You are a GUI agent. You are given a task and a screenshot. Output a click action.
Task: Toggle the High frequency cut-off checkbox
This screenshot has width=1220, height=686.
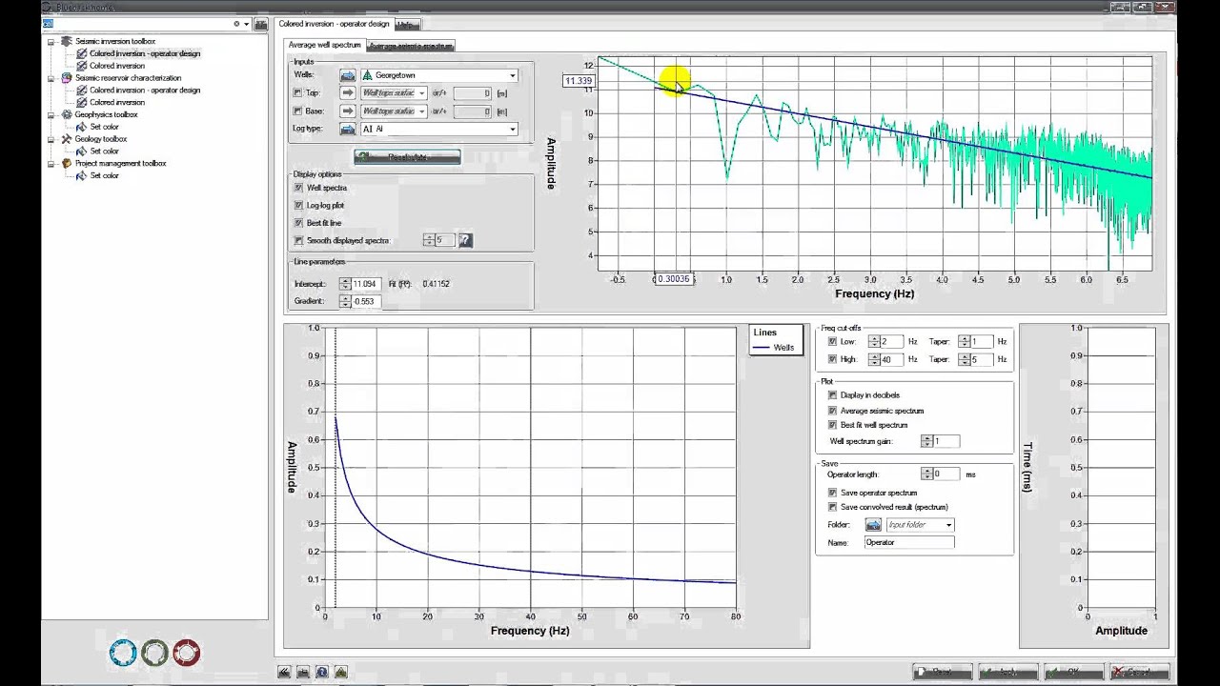pyautogui.click(x=832, y=359)
